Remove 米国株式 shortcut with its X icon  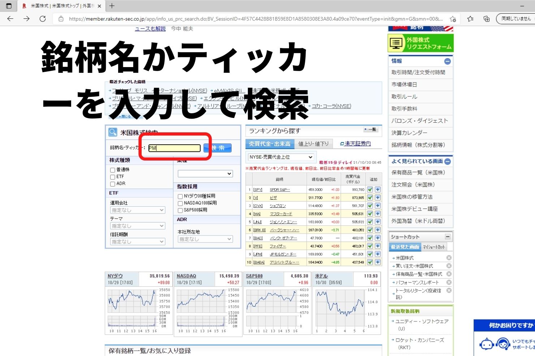(449, 257)
